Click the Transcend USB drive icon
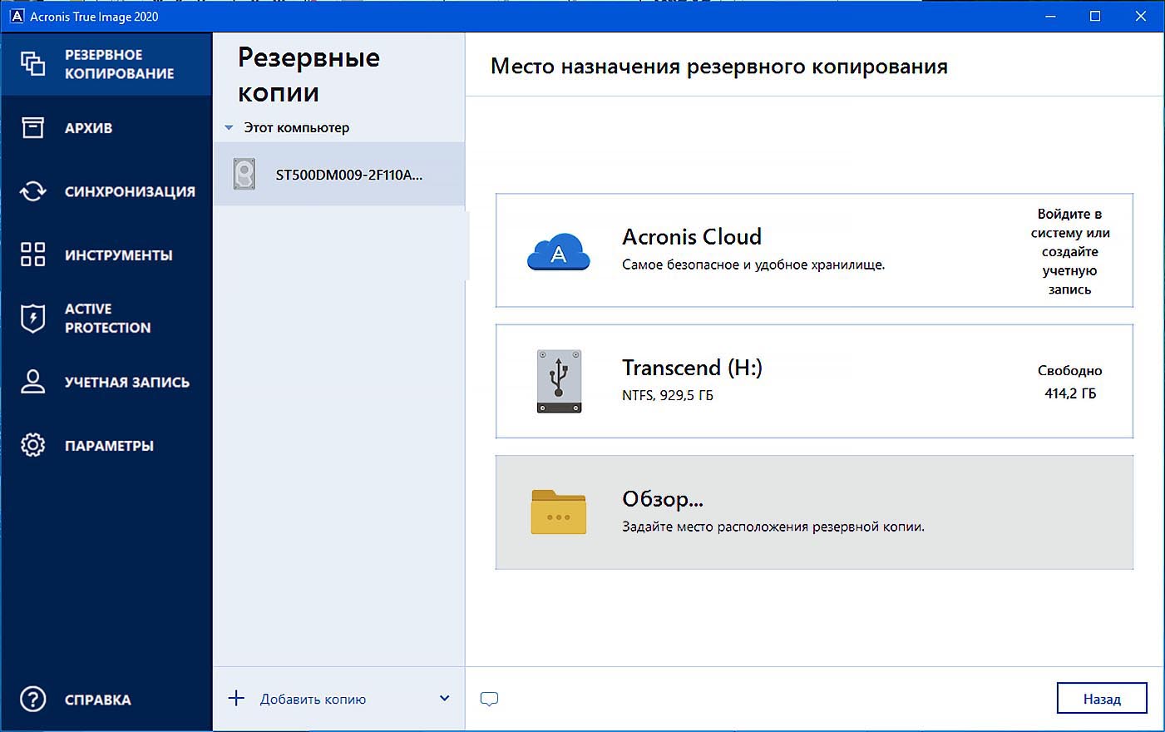The image size is (1165, 732). pyautogui.click(x=559, y=381)
